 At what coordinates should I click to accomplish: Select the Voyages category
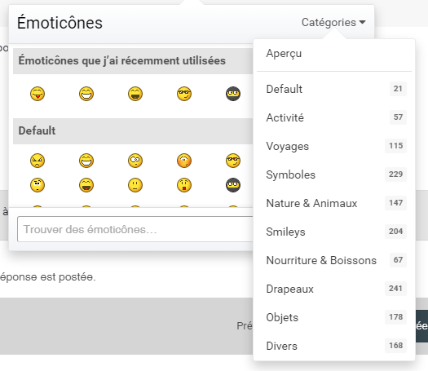tap(334, 146)
